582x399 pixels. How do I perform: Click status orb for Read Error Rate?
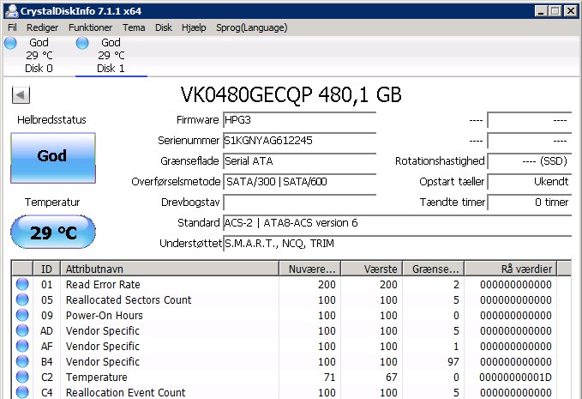click(x=22, y=284)
